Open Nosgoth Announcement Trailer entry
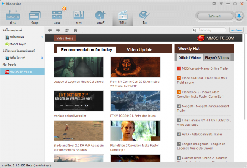247x168 pixels. point(203,108)
